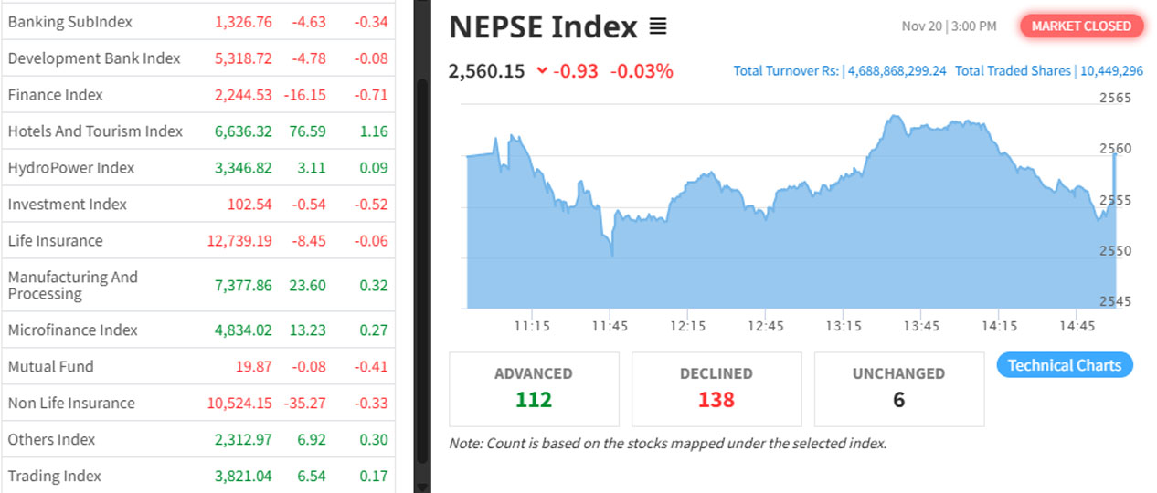
Task: Choose Finance Index from the list
Action: pos(56,95)
